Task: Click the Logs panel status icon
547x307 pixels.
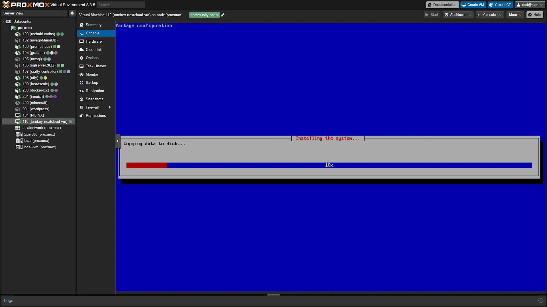Action: 540,300
